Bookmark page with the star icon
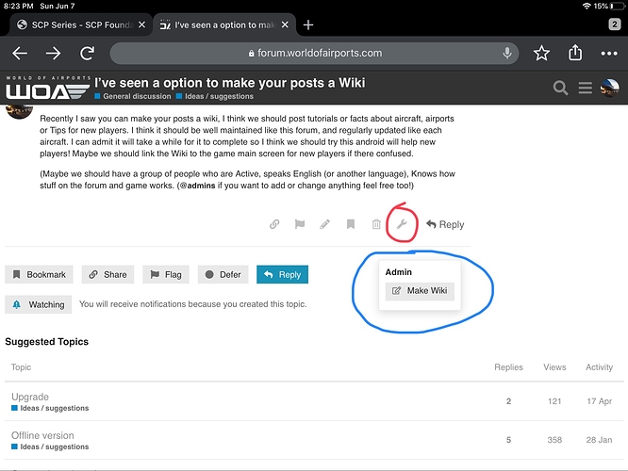Screen dimensions: 628x471 point(541,53)
